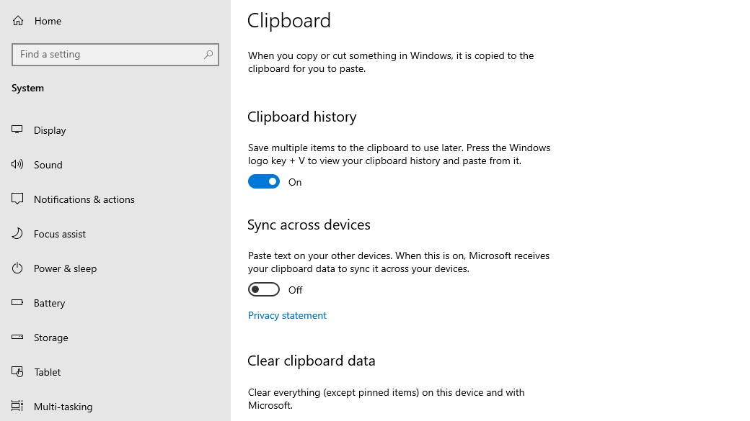The image size is (750, 421).
Task: Select the Power & sleep icon
Action: coord(17,268)
